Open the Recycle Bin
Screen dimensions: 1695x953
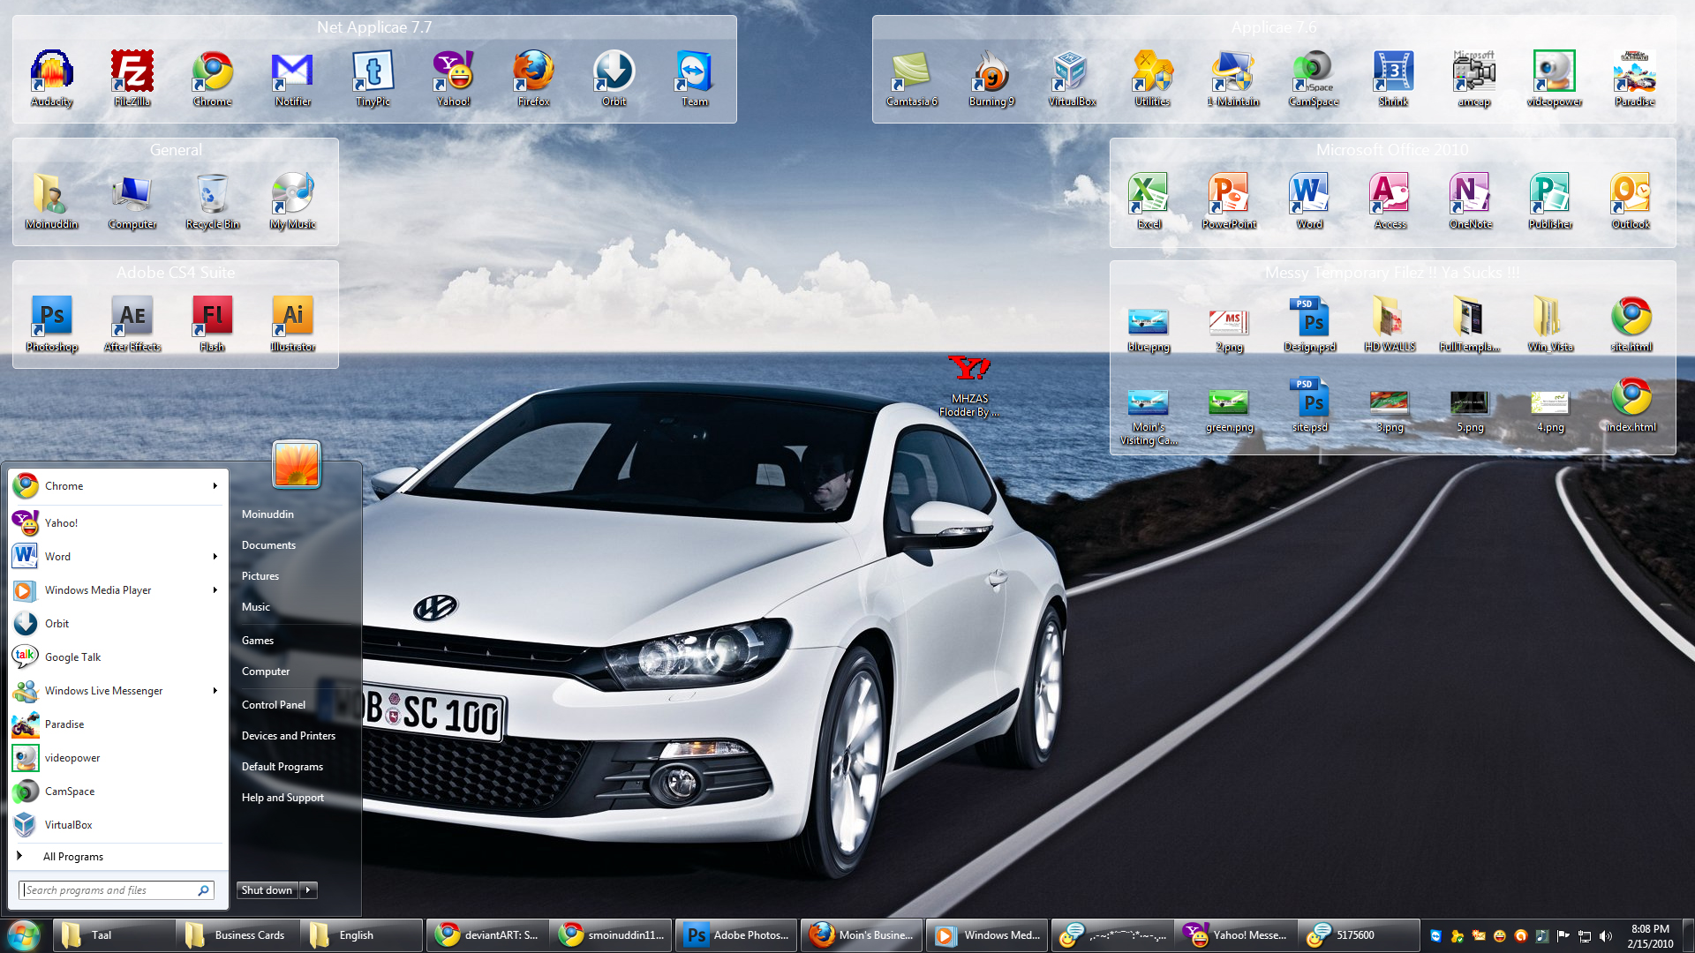[212, 201]
